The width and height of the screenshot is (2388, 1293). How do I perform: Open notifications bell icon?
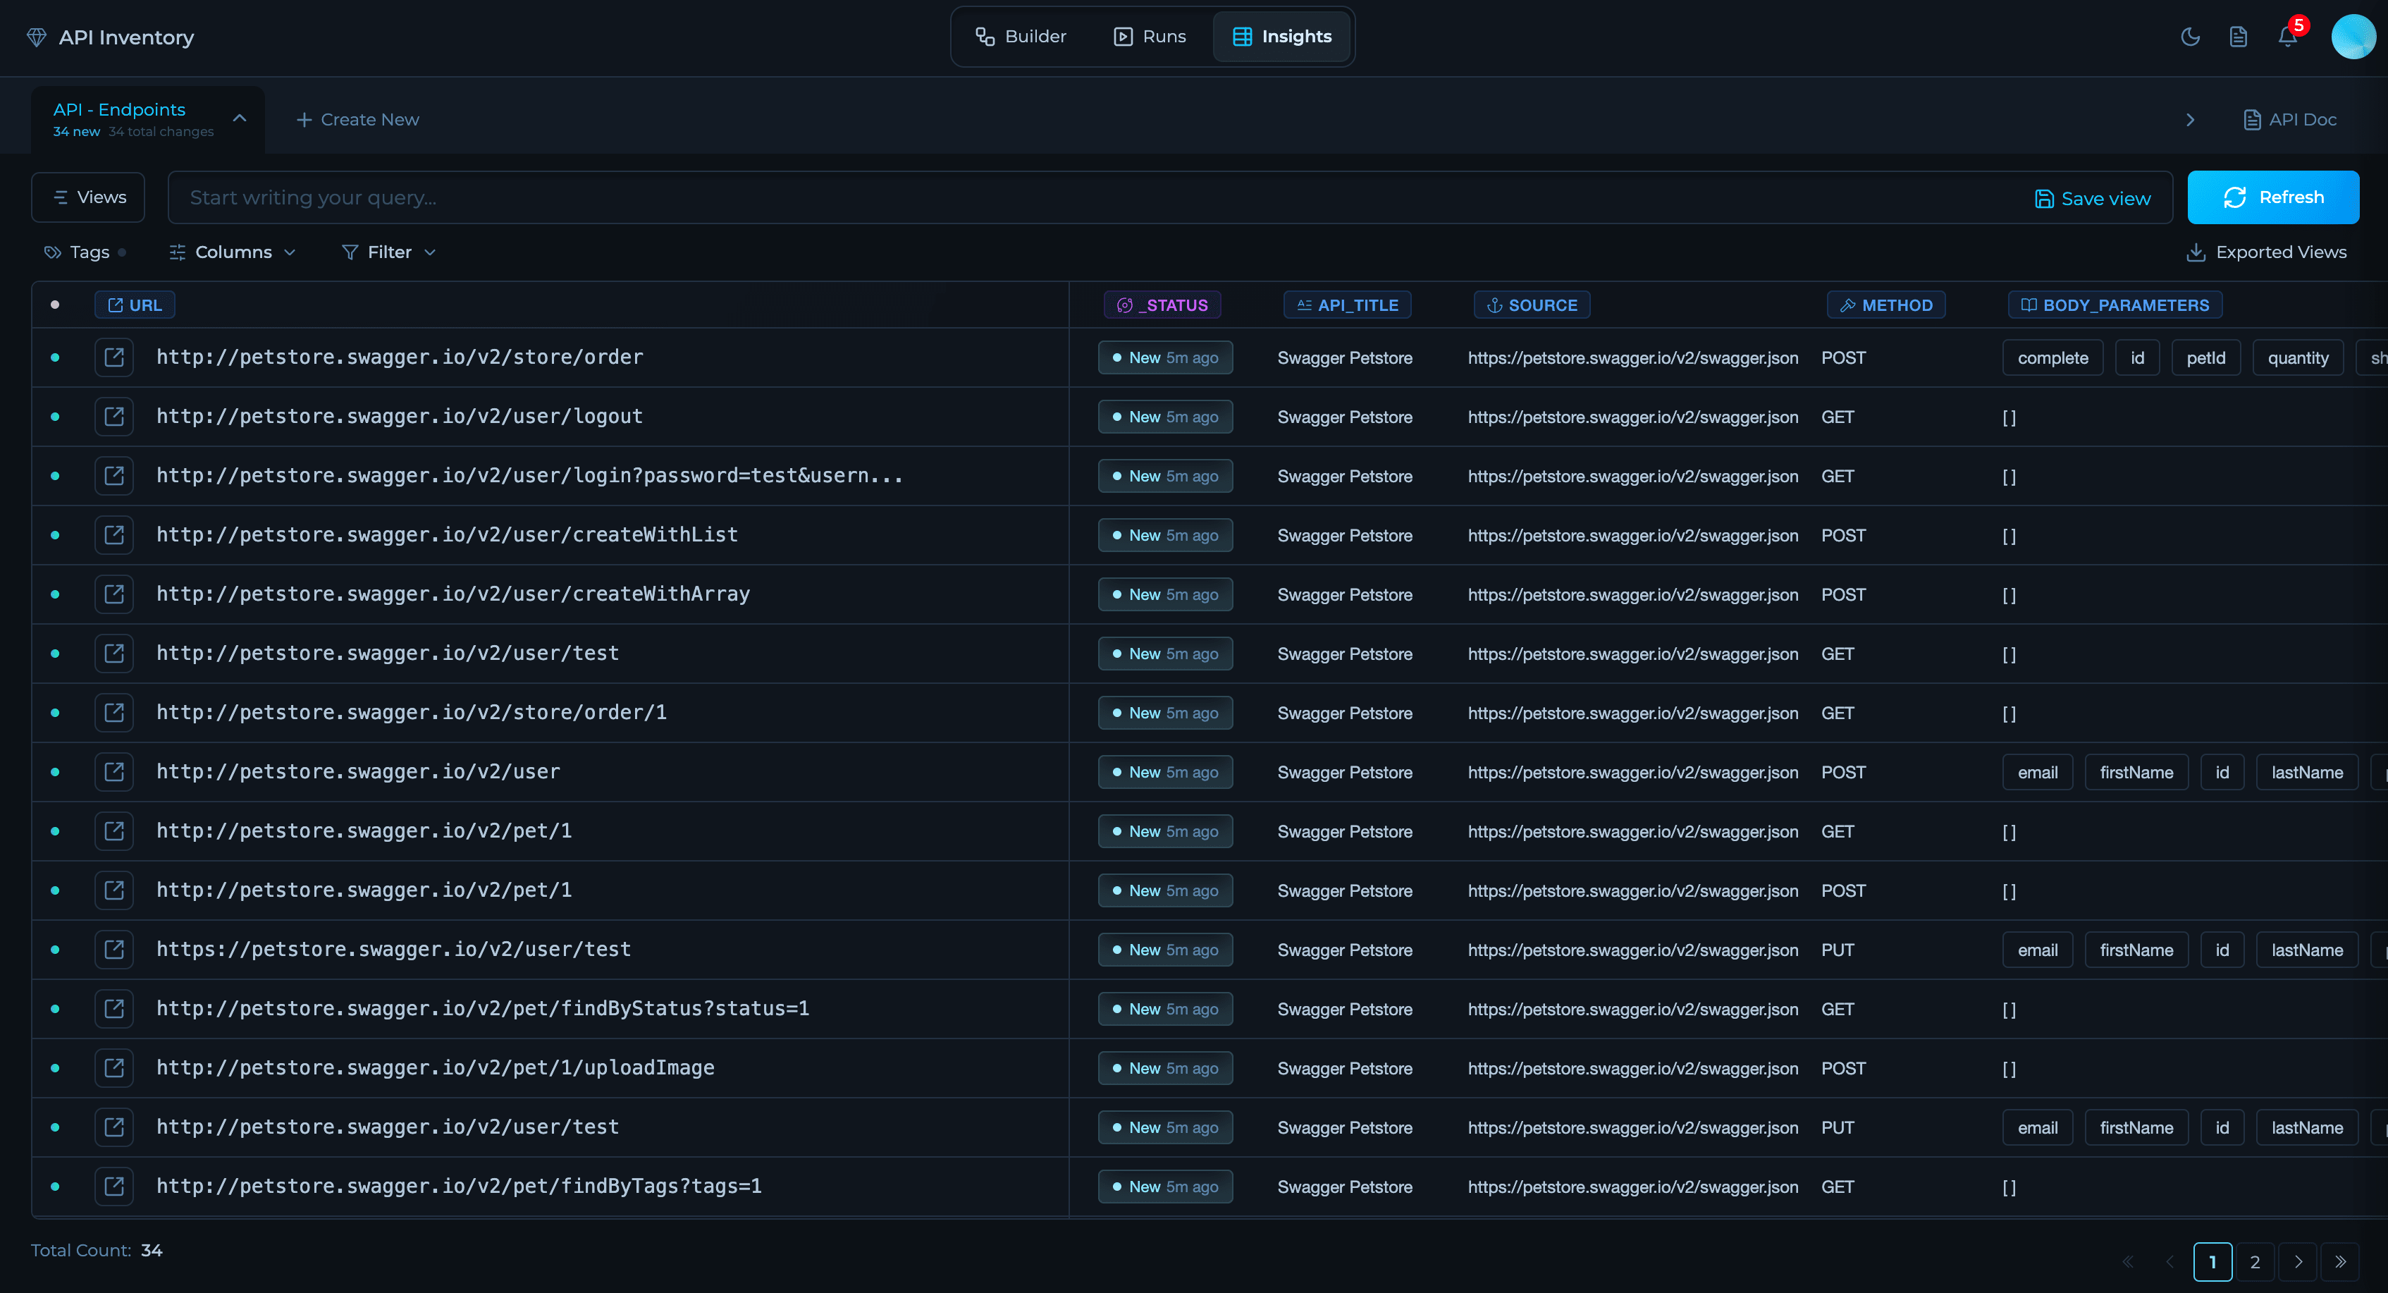(x=2287, y=37)
